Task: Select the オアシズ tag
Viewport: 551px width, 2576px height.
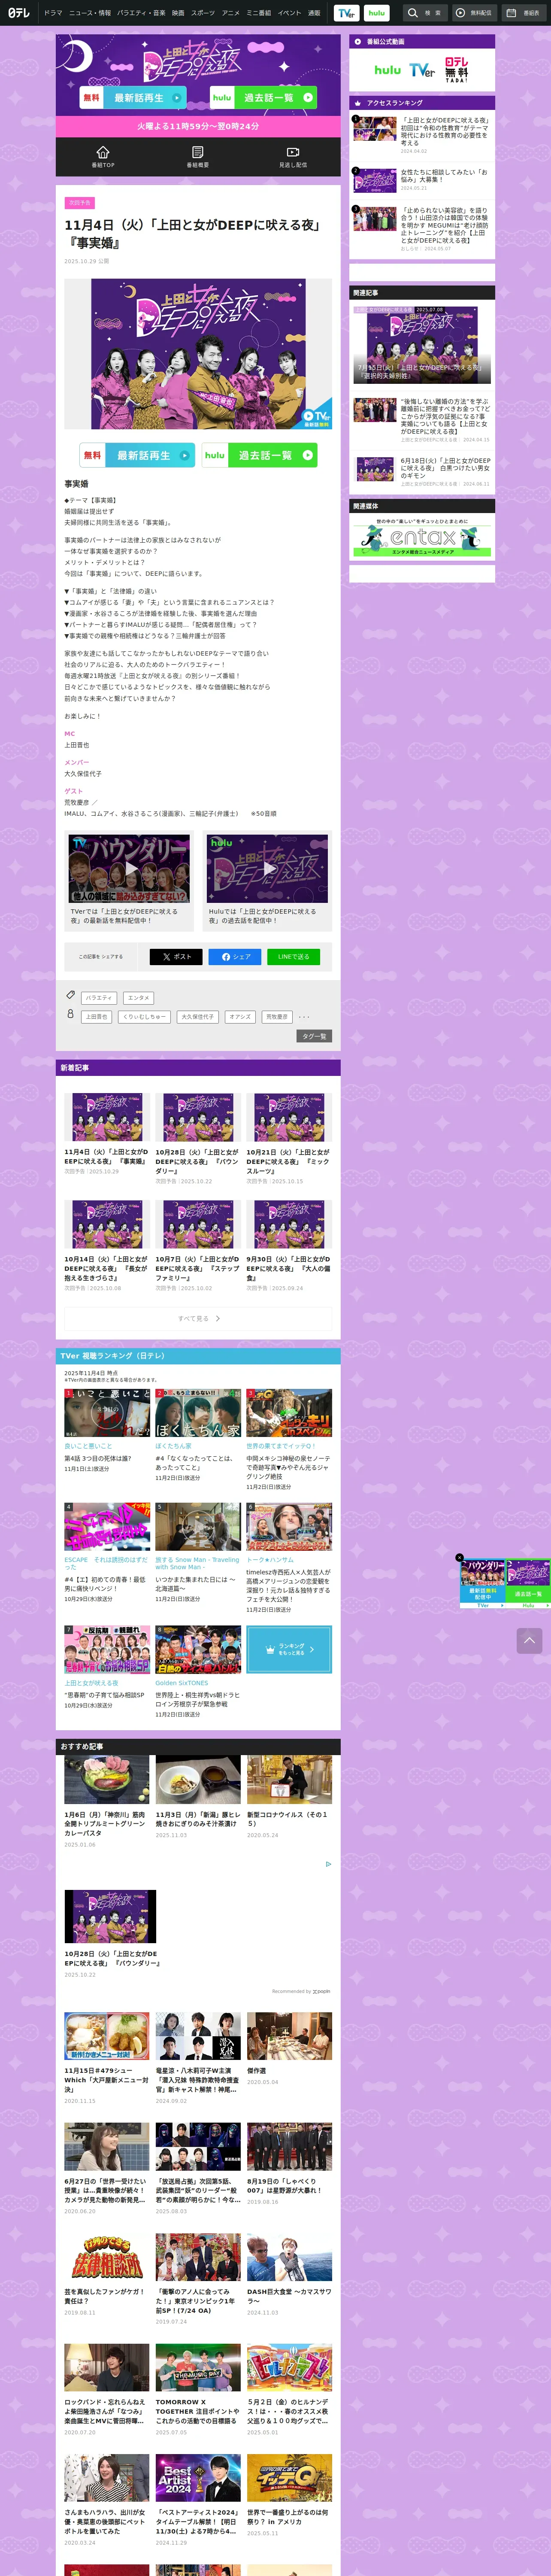Action: click(x=240, y=1017)
